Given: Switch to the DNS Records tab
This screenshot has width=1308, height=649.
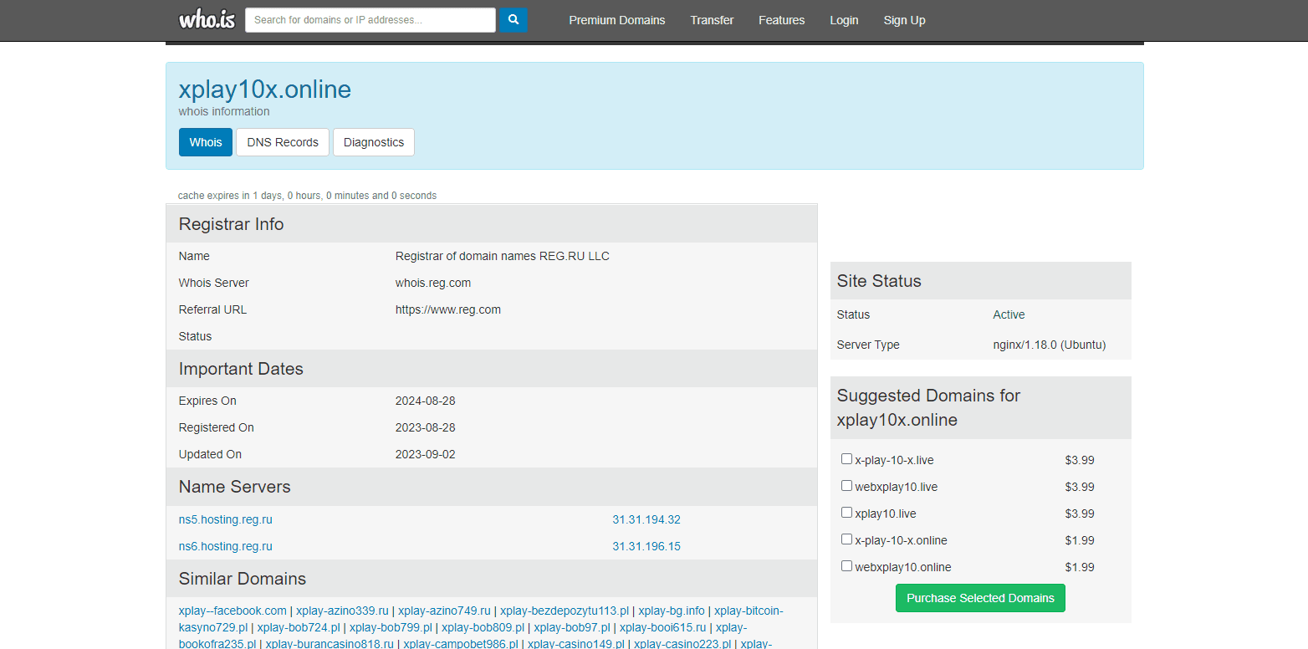Looking at the screenshot, I should point(283,142).
